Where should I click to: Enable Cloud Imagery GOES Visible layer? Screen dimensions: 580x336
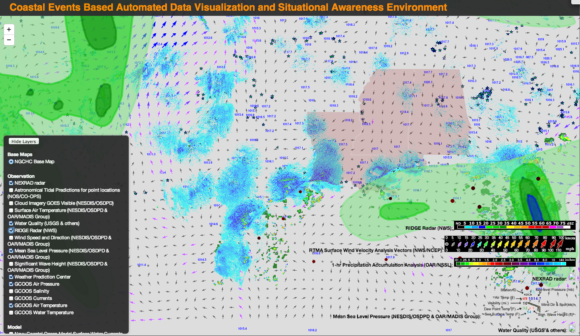pyautogui.click(x=11, y=203)
